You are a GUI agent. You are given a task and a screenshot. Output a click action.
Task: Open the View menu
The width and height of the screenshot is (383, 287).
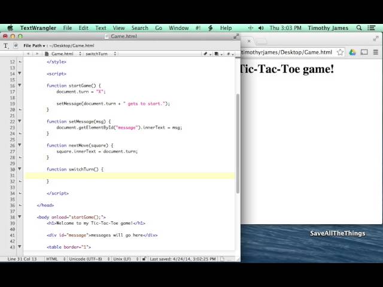point(118,28)
